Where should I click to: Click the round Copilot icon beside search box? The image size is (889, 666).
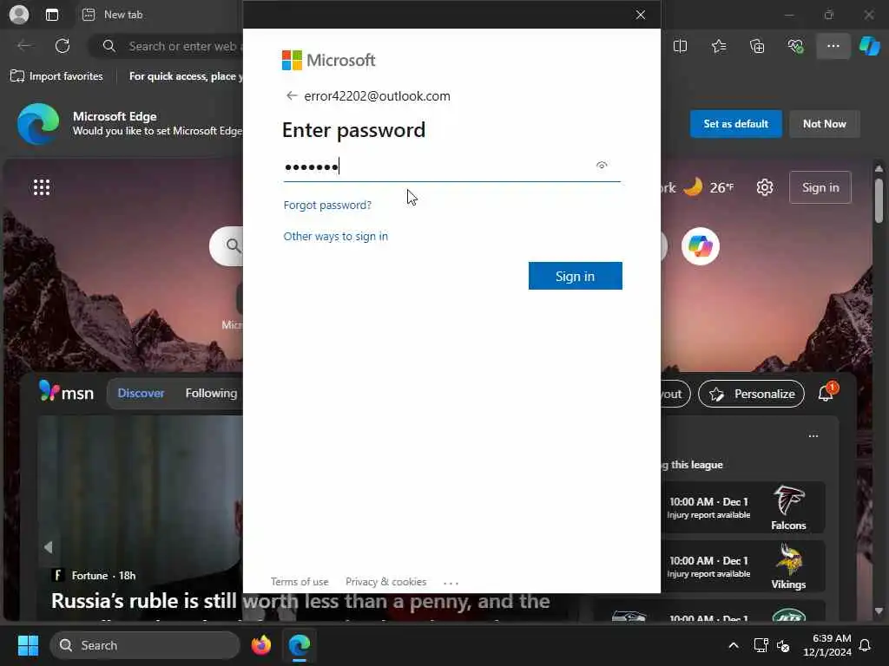(701, 246)
